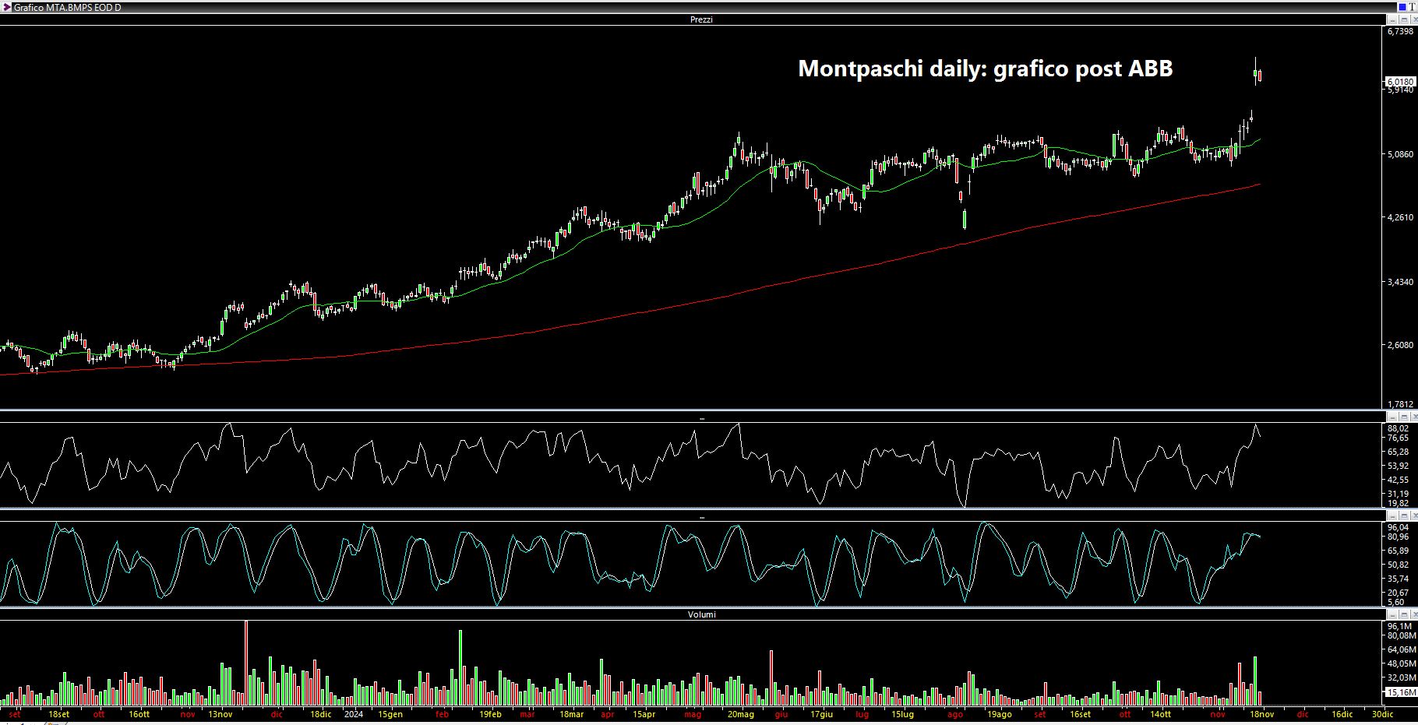Screen dimensions: 1418x725
Task: Minimize the stochastic indicator panel above Volumi
Action: point(1392,516)
